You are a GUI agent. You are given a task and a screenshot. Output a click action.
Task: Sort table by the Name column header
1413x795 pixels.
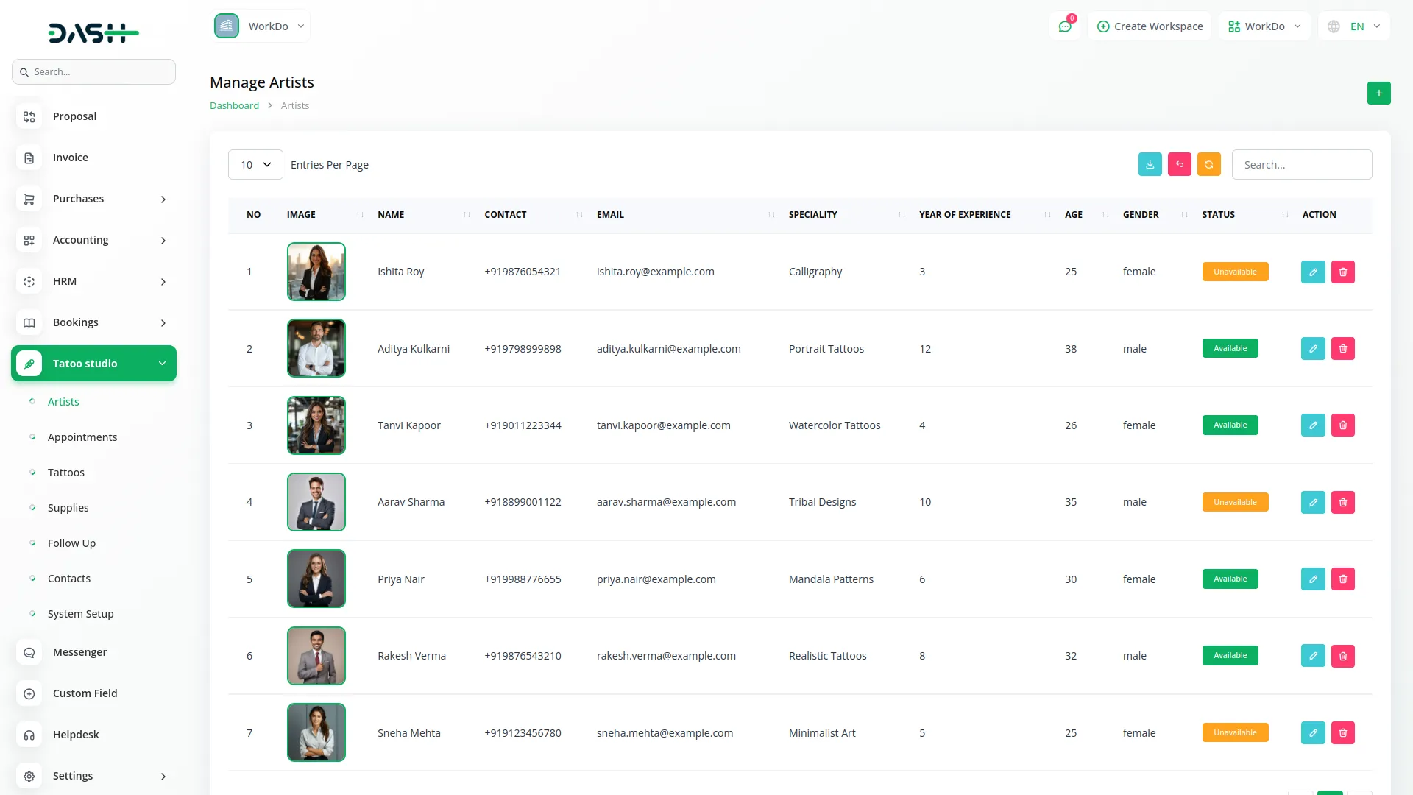pos(391,215)
